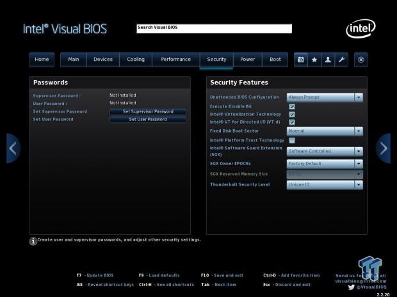This screenshot has height=297, width=397.
Task: Click the SGX Owner EPOCHs label
Action: point(230,164)
